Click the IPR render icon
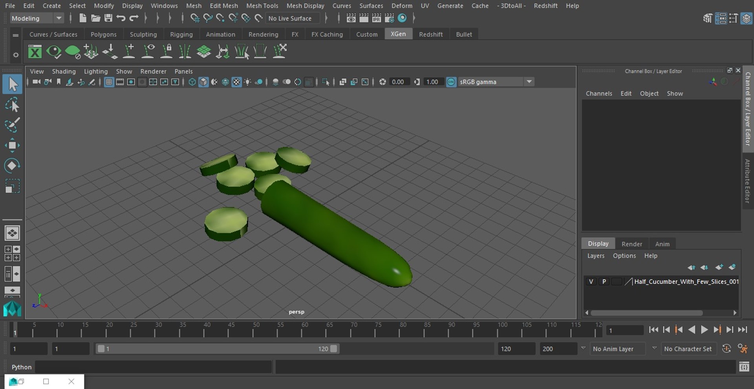754x389 pixels. point(377,18)
